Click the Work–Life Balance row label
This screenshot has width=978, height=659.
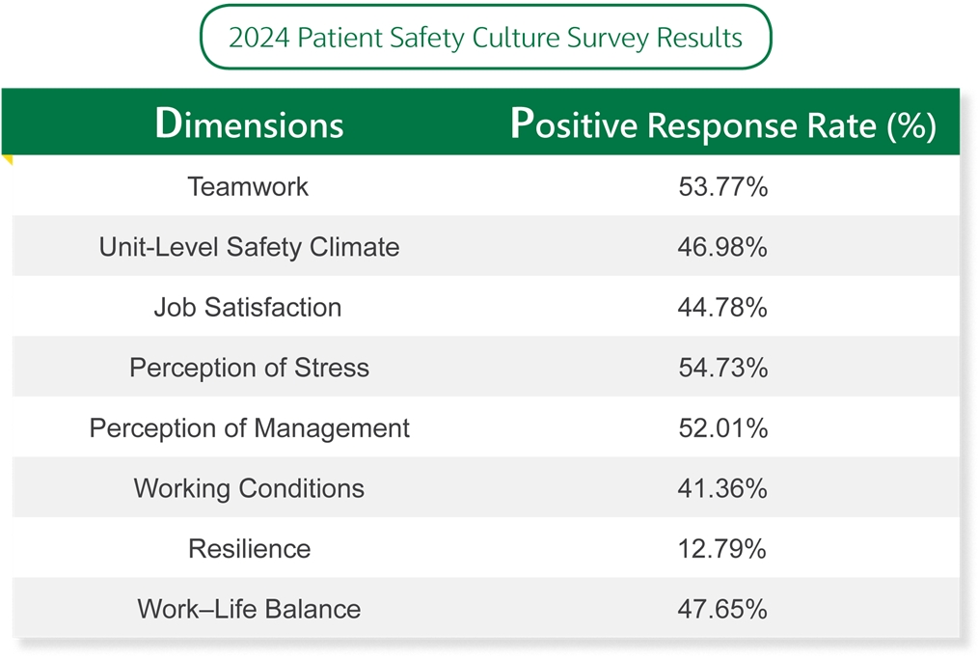(x=249, y=610)
